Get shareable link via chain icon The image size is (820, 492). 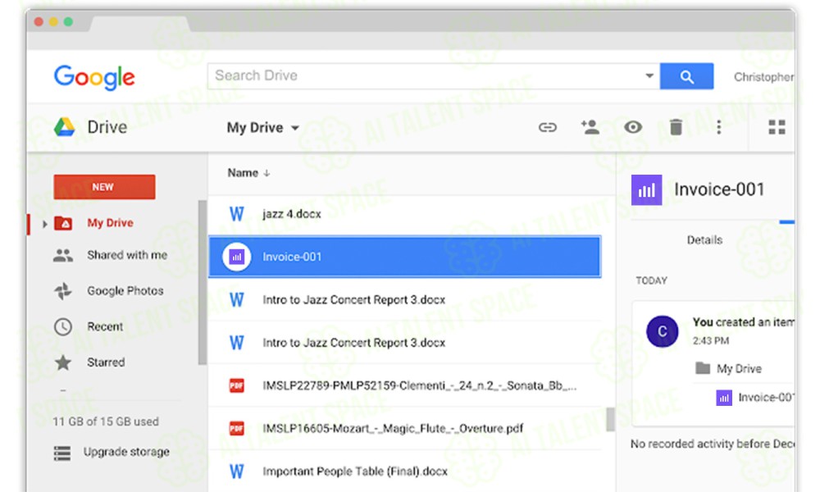pos(548,127)
